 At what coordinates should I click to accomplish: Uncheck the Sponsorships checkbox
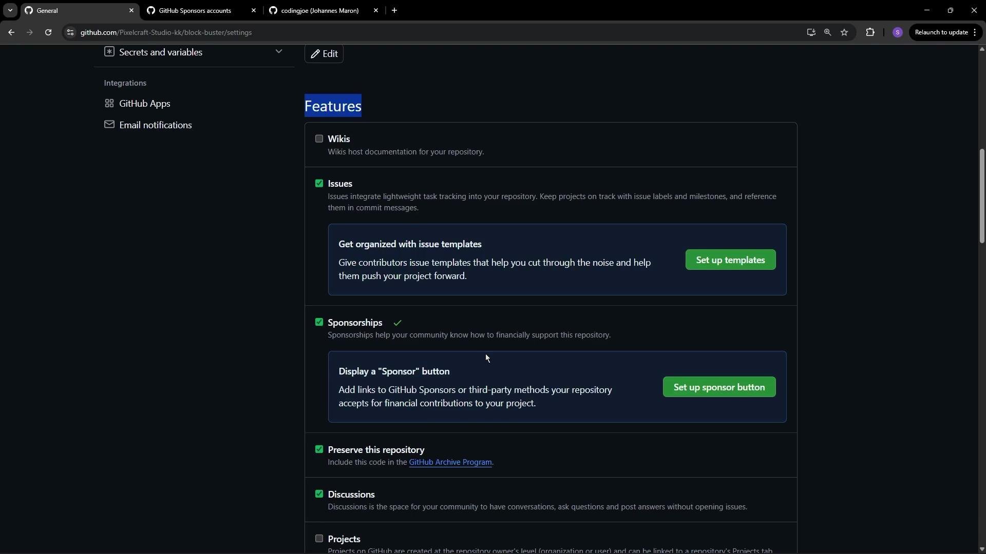click(x=319, y=322)
